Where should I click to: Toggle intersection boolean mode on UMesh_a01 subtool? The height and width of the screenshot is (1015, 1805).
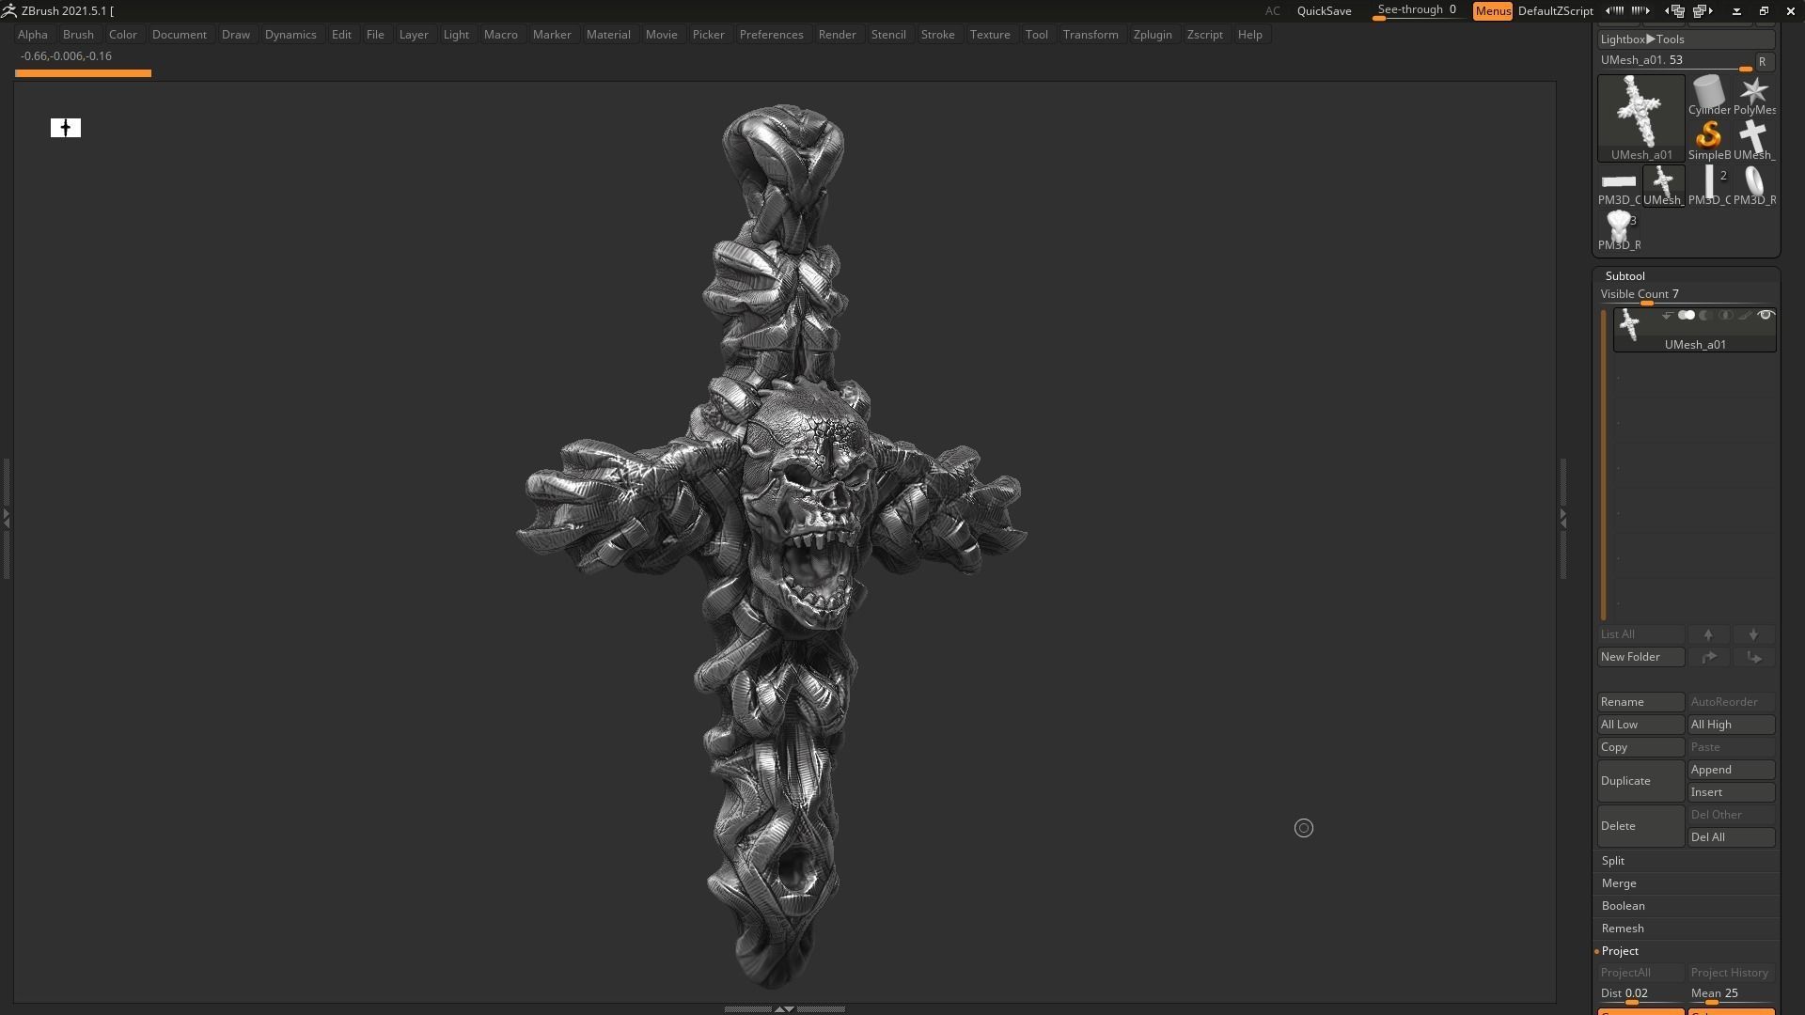click(1725, 316)
